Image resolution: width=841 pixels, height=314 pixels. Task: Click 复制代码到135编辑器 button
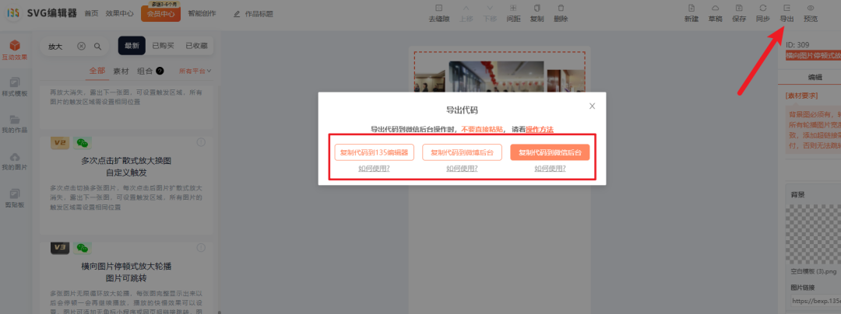pyautogui.click(x=374, y=152)
